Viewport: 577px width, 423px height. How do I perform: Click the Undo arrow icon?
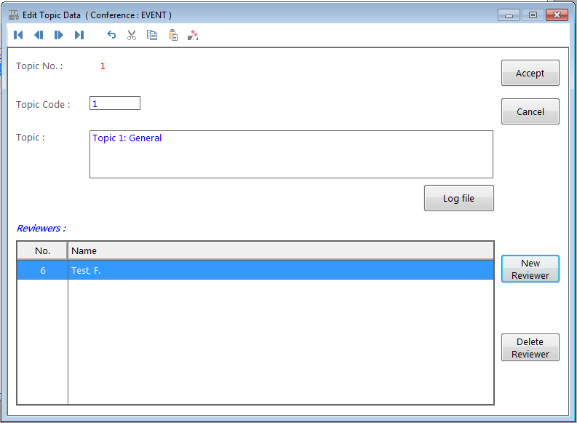coord(111,35)
